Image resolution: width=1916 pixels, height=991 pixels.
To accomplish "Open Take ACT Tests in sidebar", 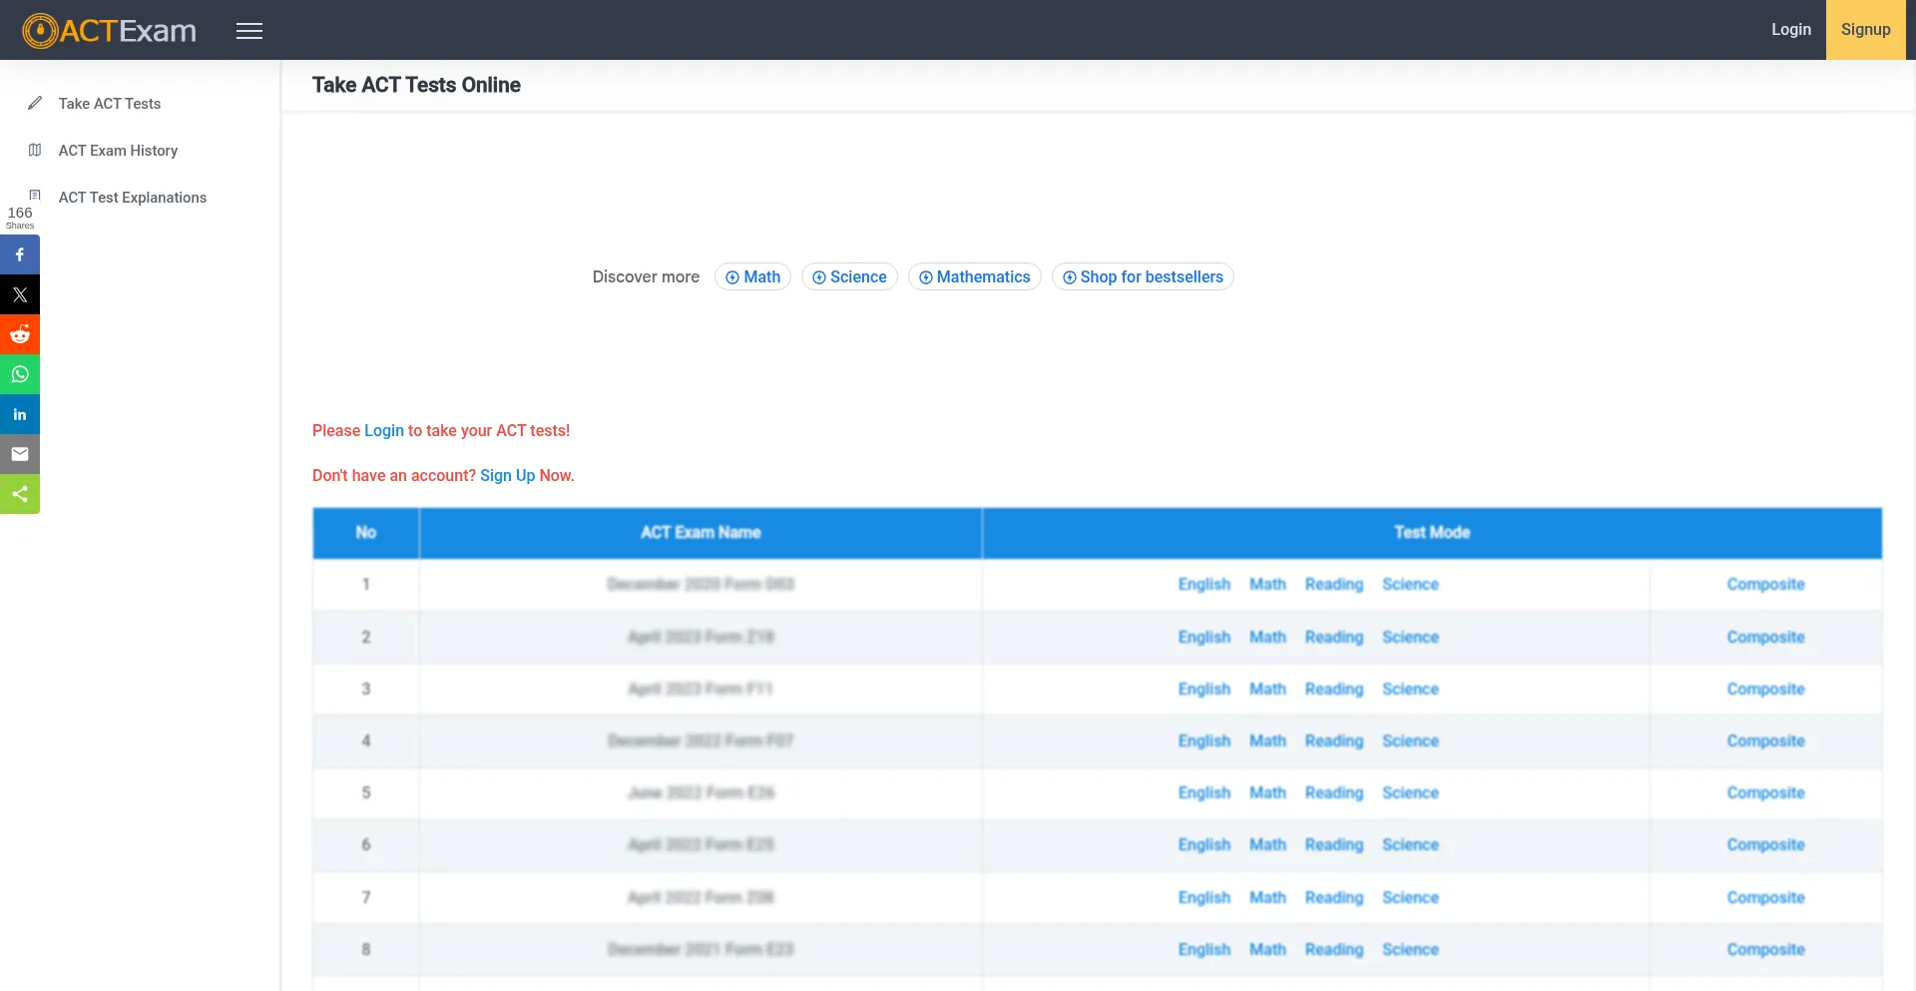I will tap(109, 104).
